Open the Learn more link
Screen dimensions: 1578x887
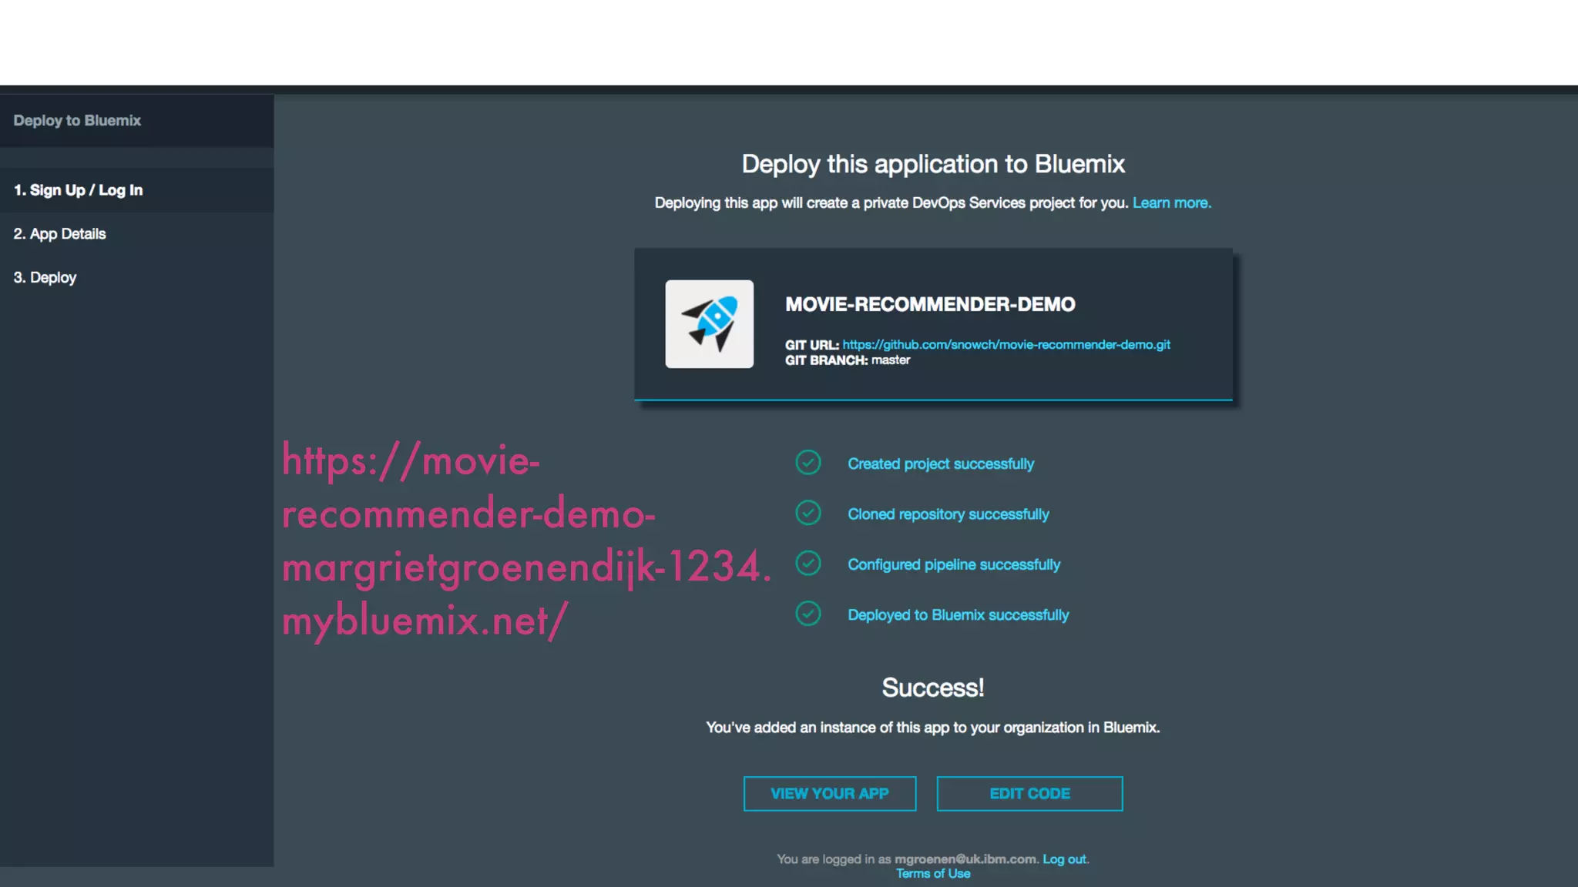(1171, 203)
